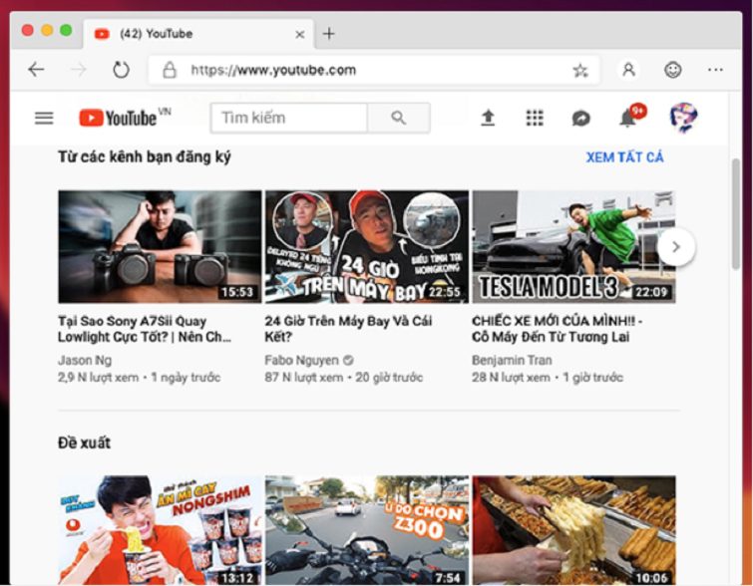The height and width of the screenshot is (586, 753).
Task: Click the 28 N lượt xem text
Action: coord(511,378)
